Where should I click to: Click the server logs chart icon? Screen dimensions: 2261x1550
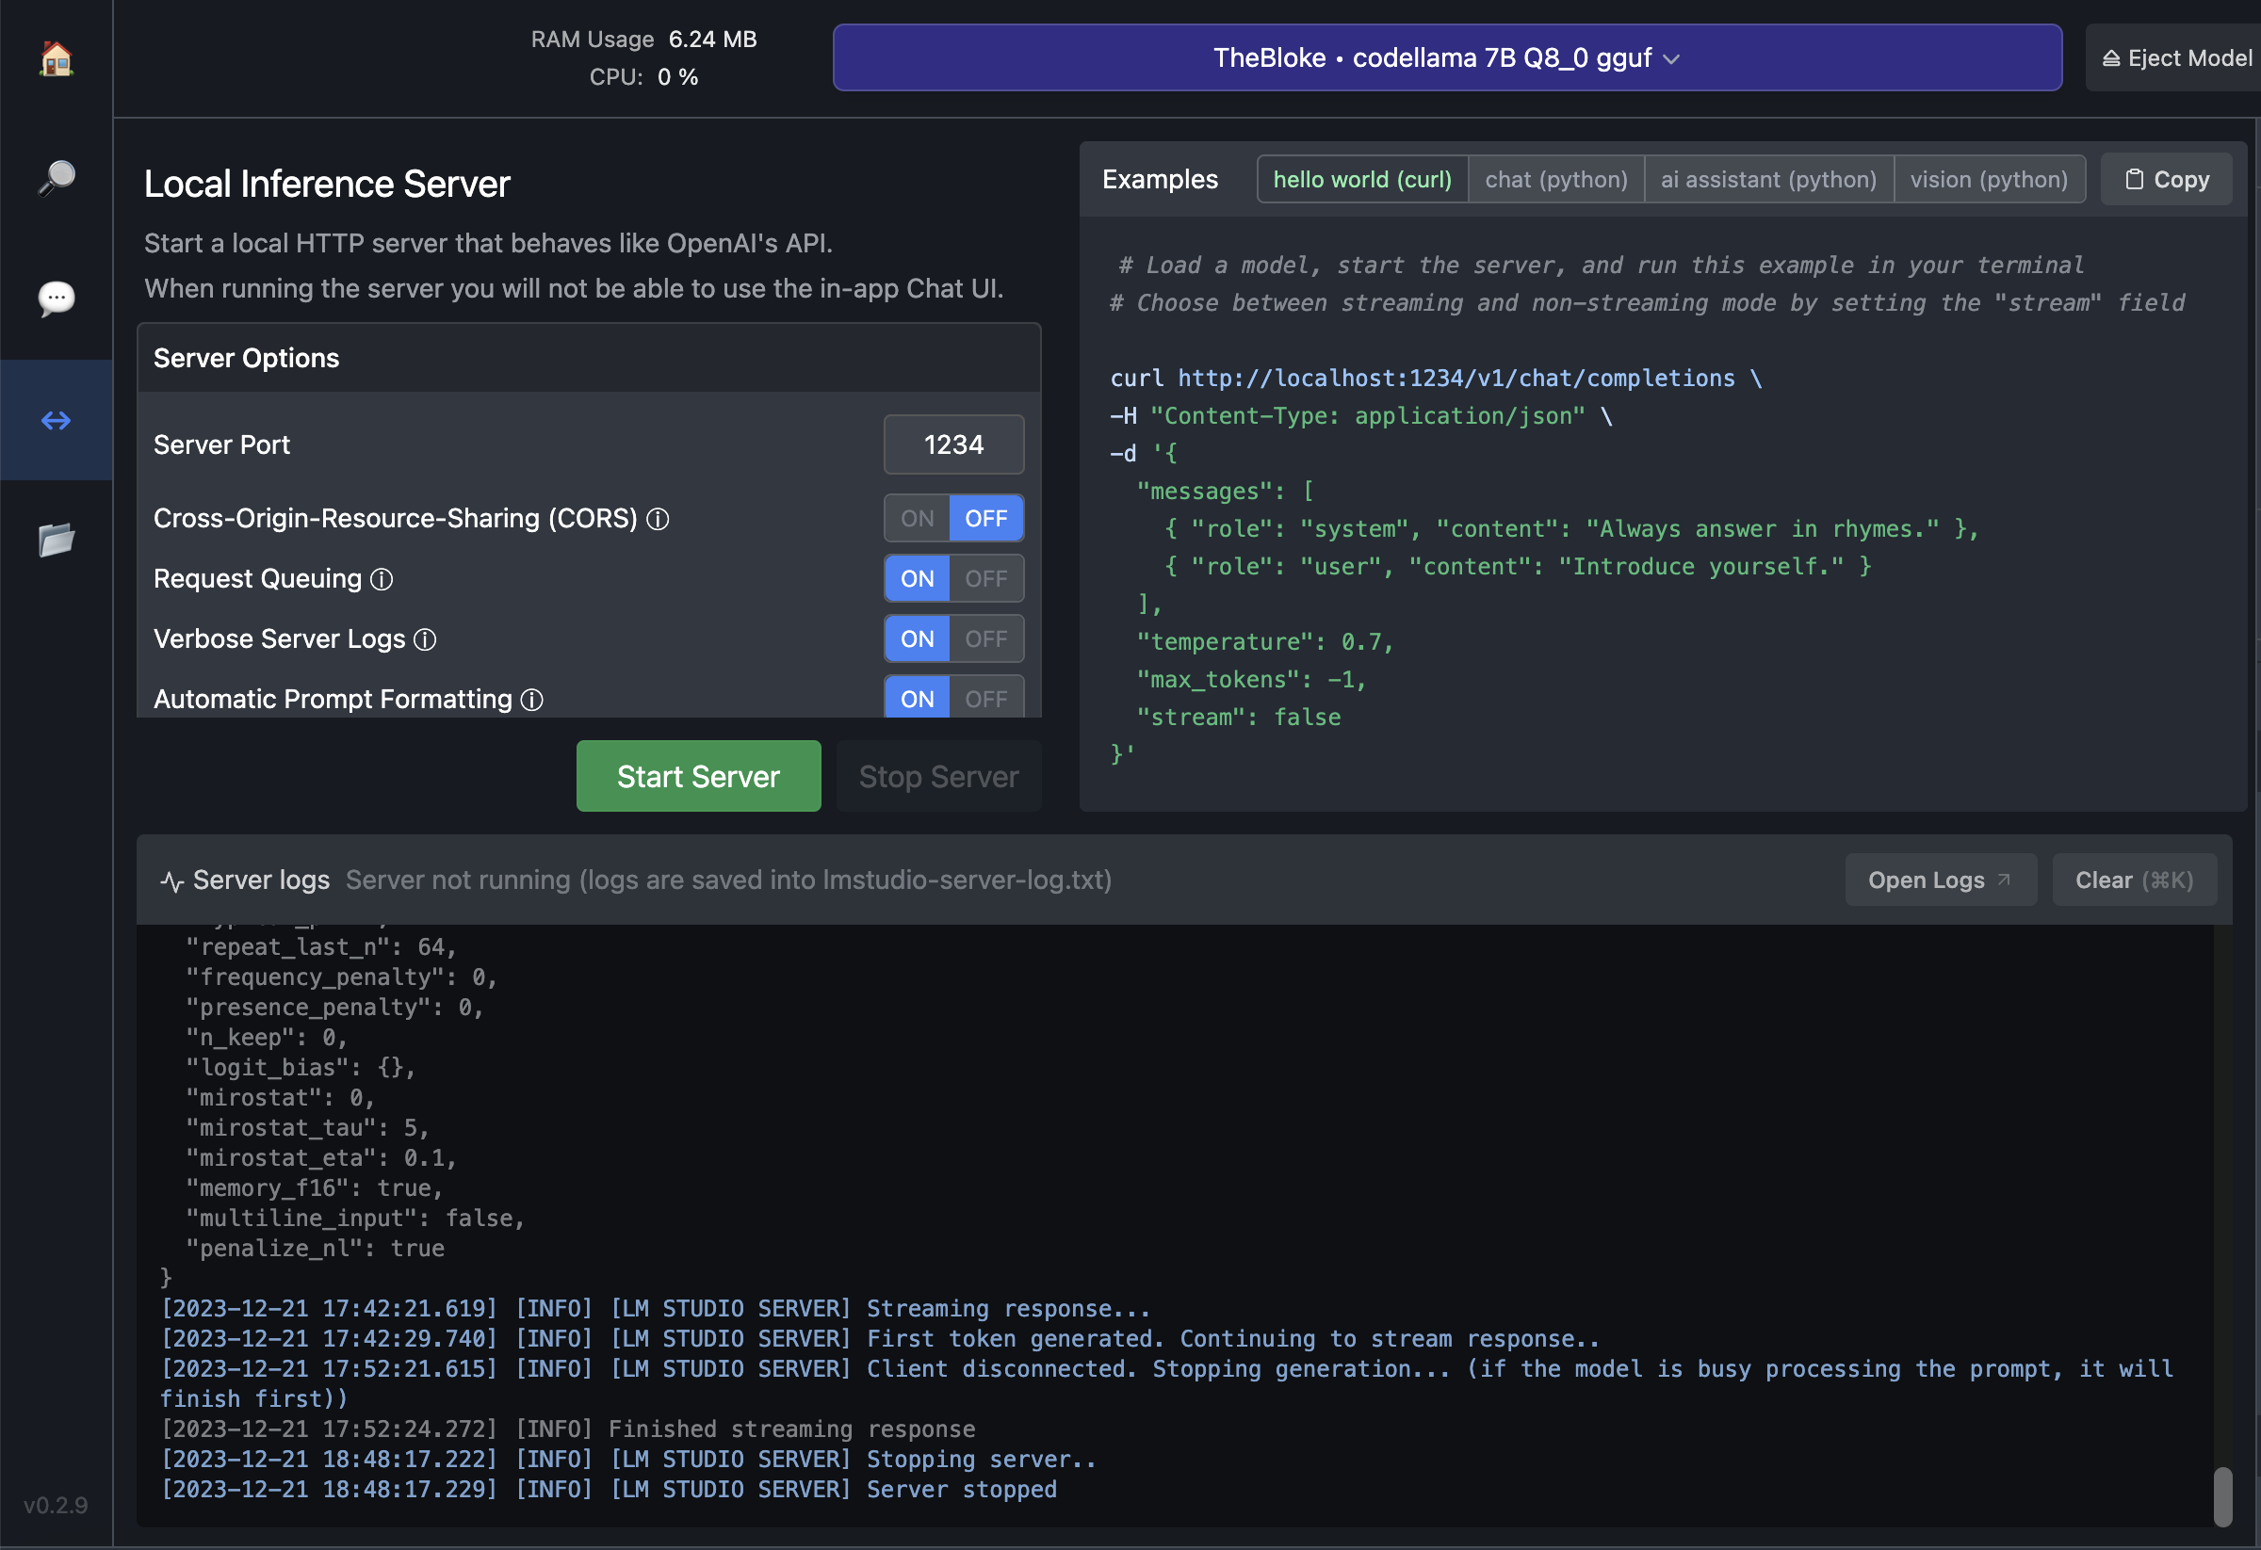[167, 879]
